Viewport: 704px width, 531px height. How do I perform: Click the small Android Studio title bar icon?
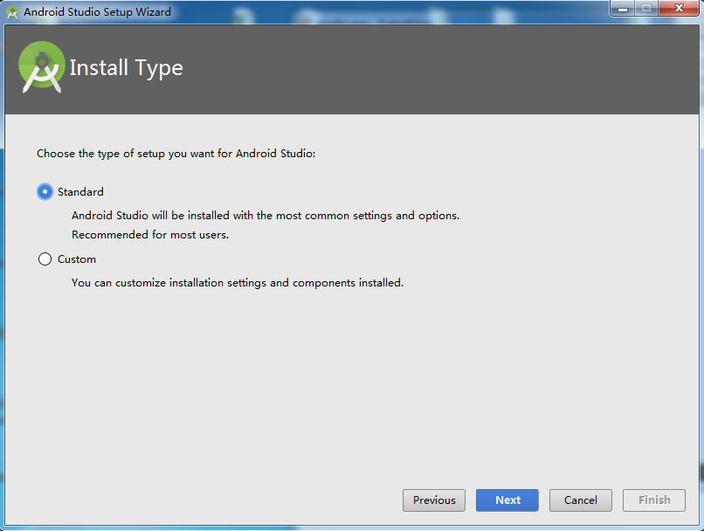coord(12,12)
